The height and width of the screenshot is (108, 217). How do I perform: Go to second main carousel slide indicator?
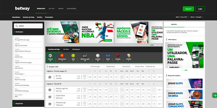point(156,45)
